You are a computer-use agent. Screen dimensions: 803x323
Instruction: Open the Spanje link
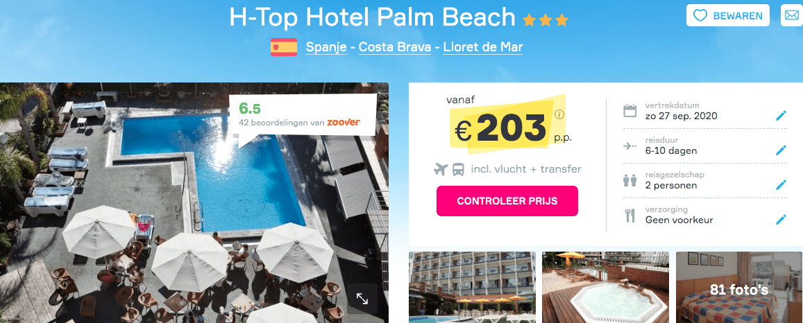click(x=326, y=48)
